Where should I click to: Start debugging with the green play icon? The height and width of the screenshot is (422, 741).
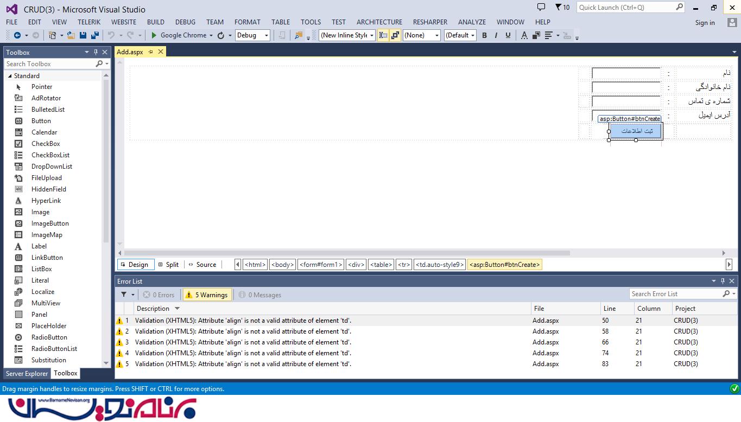coord(154,35)
